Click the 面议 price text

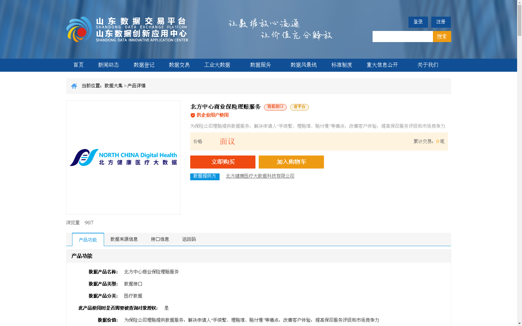pyautogui.click(x=227, y=141)
